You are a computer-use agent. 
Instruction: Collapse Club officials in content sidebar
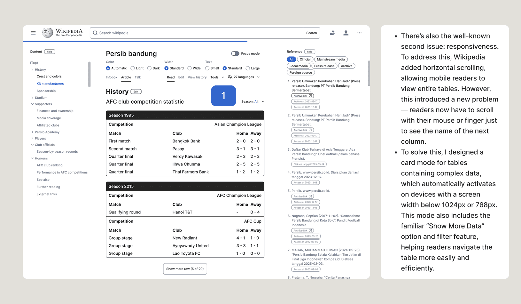click(32, 145)
